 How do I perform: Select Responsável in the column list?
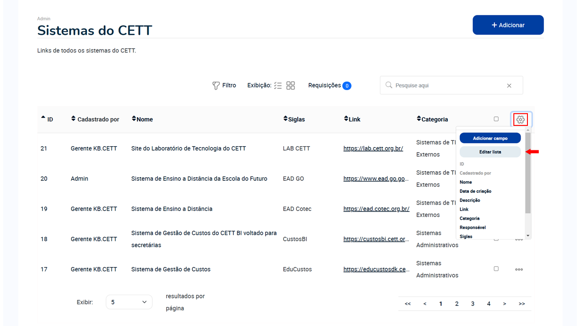pos(473,227)
